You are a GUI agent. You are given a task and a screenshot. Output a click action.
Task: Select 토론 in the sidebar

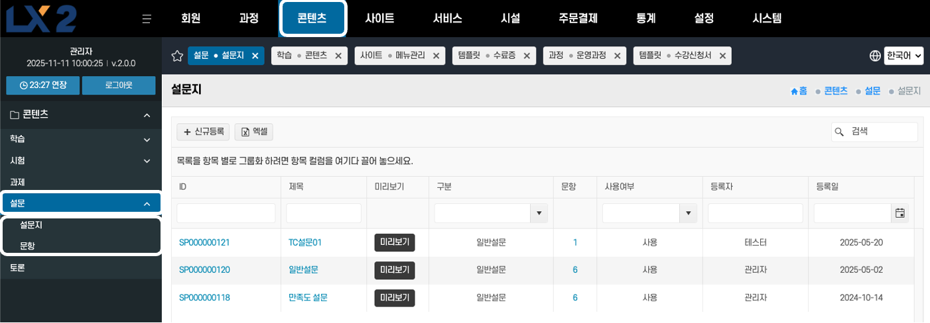[17, 268]
